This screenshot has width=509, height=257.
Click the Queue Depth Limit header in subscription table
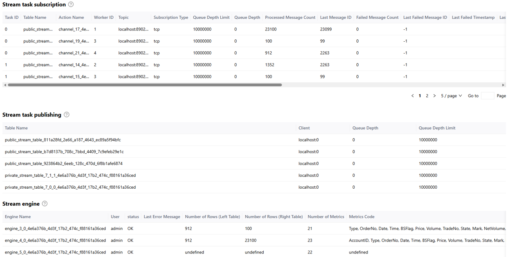211,17
